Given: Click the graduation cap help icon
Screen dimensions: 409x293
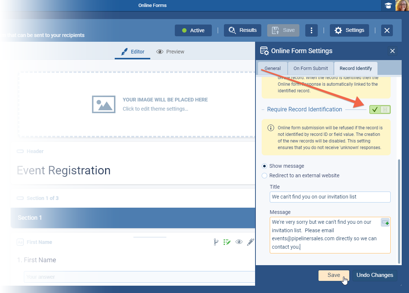Looking at the screenshot, I should tap(388, 5).
